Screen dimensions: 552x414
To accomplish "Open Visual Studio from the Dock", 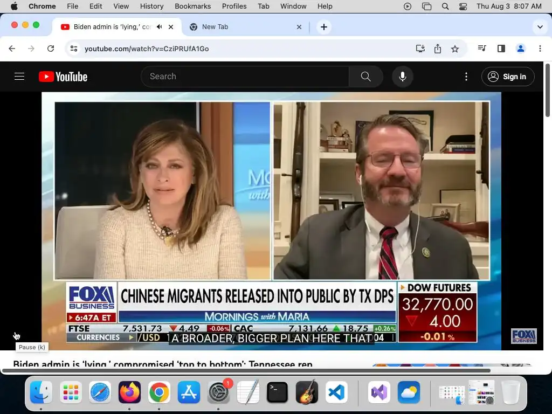I will point(379,392).
